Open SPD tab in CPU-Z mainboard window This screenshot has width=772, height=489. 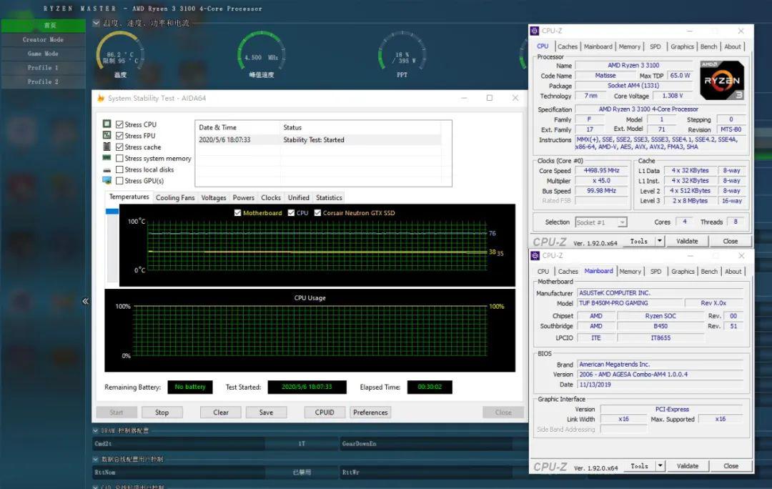[x=655, y=272]
